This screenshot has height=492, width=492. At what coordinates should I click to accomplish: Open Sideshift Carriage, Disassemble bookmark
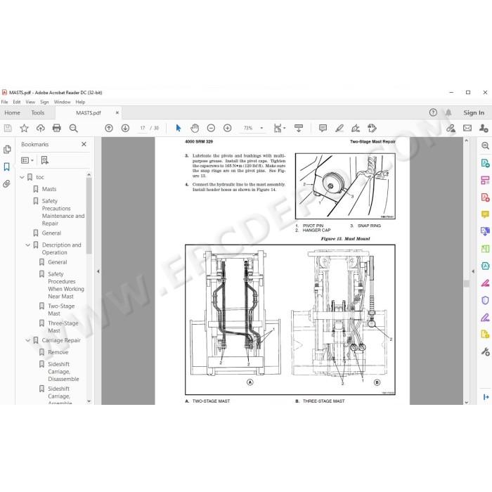(63, 372)
